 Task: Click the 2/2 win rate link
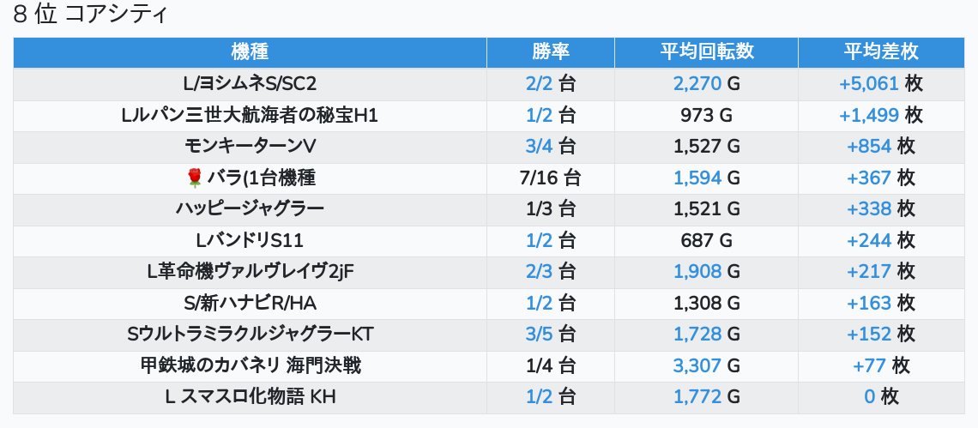click(539, 84)
